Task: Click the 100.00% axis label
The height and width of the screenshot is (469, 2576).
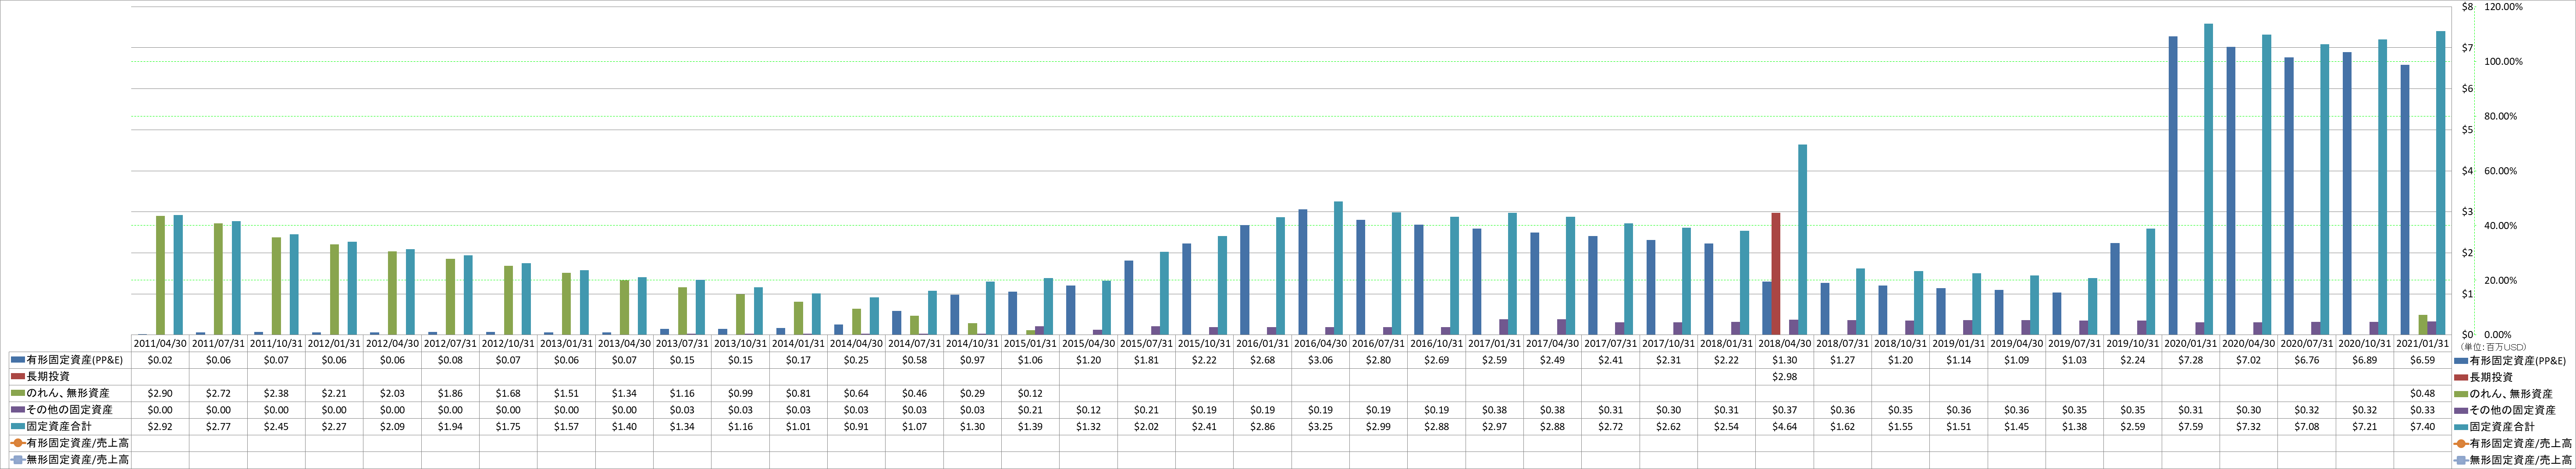Action: (x=2504, y=62)
